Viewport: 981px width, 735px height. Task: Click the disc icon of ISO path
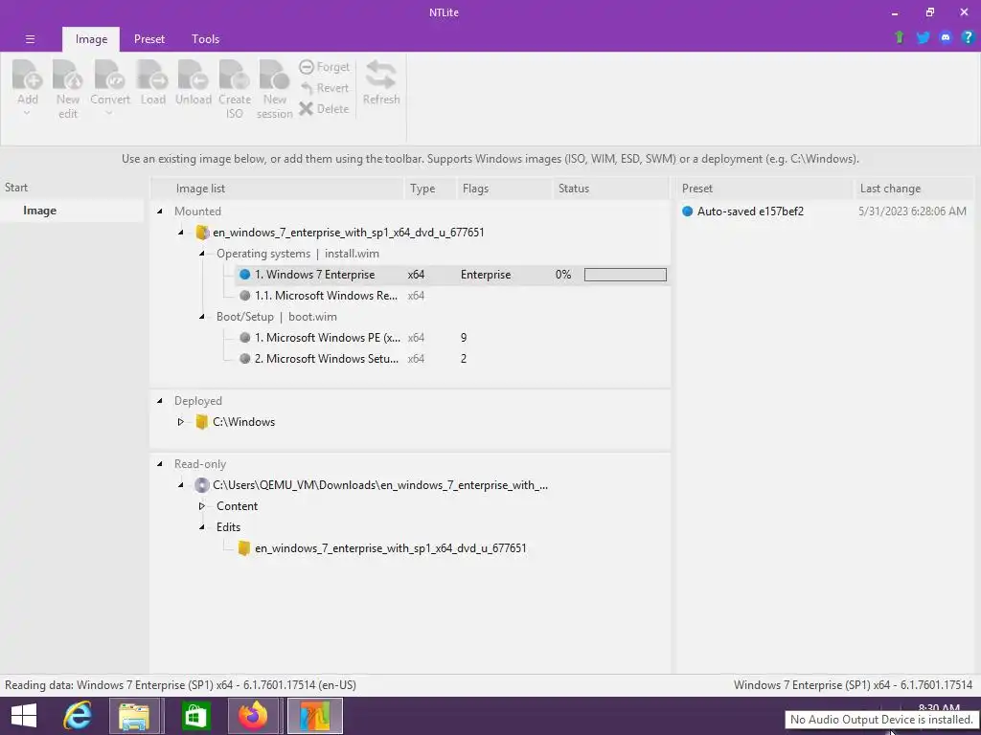pyautogui.click(x=201, y=485)
